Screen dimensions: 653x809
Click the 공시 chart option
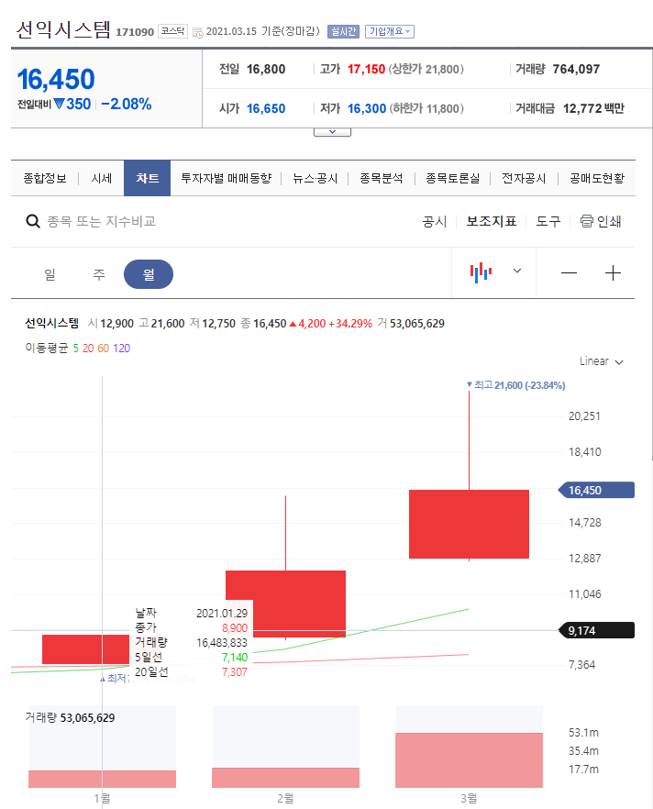435,221
